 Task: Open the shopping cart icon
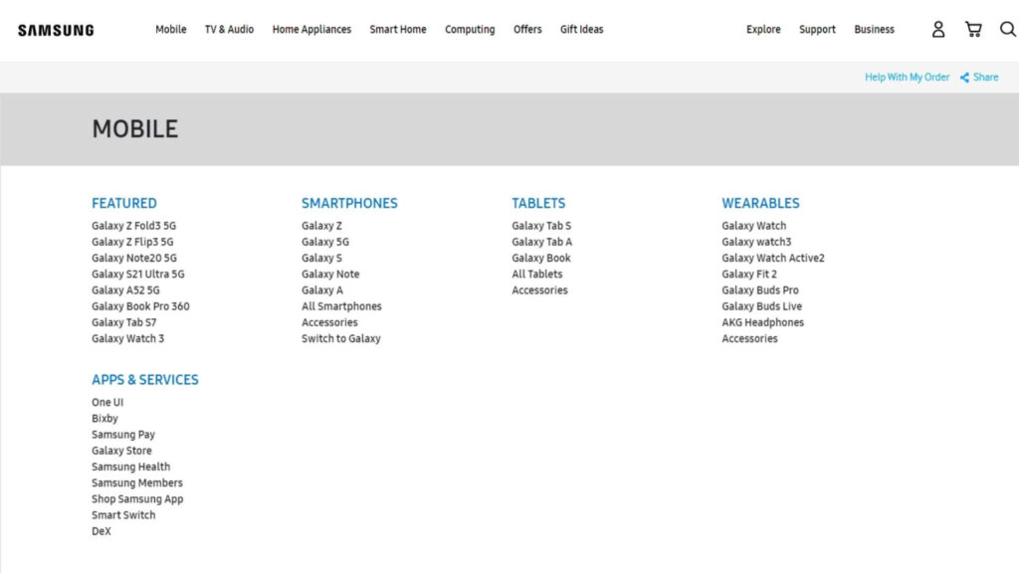point(973,29)
